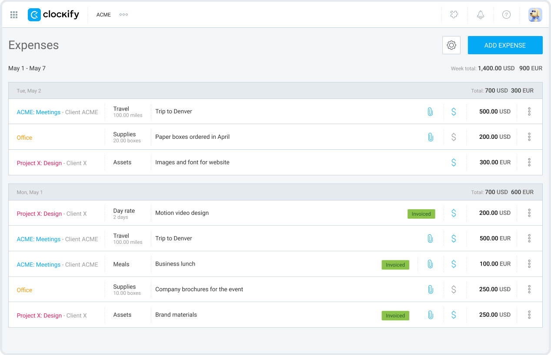The image size is (551, 355).
Task: Toggle billable on Trip to Denver 500.00 USD row
Action: pyautogui.click(x=454, y=112)
